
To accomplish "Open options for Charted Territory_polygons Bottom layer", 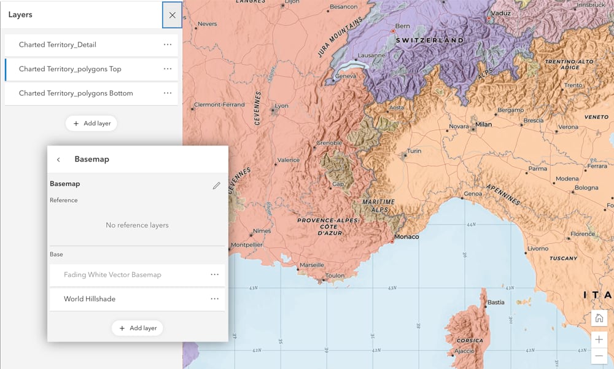I will (168, 93).
